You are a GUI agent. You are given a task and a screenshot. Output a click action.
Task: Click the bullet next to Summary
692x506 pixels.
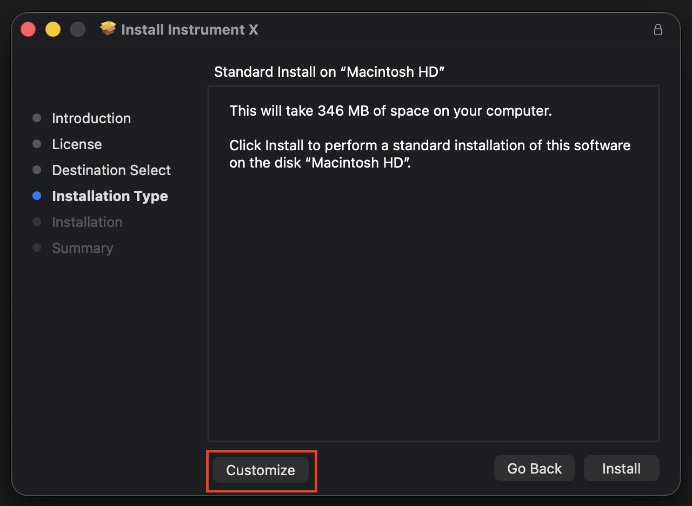point(37,248)
